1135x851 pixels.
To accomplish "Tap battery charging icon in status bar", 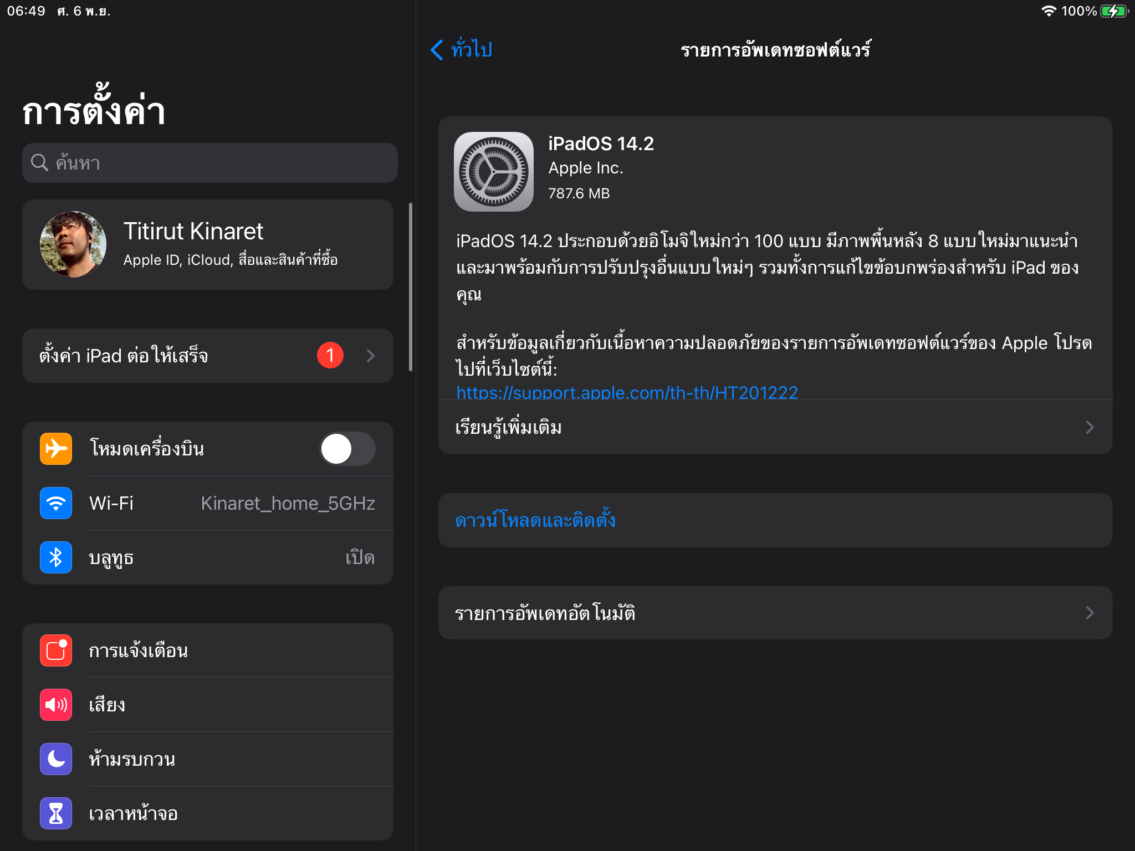I will coord(1114,11).
